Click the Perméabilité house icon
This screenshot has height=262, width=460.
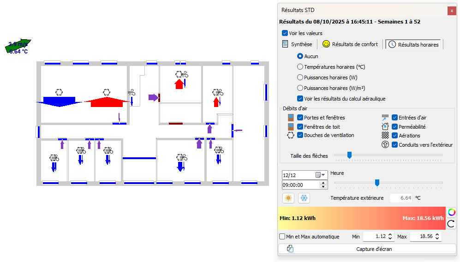(x=385, y=126)
